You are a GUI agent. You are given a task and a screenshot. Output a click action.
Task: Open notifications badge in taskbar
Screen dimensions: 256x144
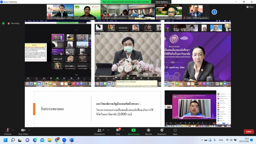click(x=252, y=140)
